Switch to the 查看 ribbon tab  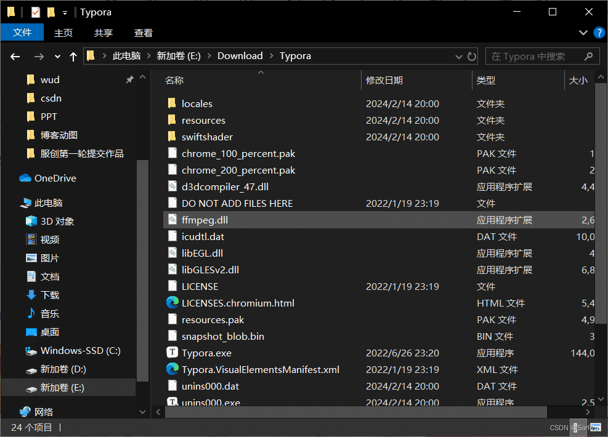pos(144,33)
